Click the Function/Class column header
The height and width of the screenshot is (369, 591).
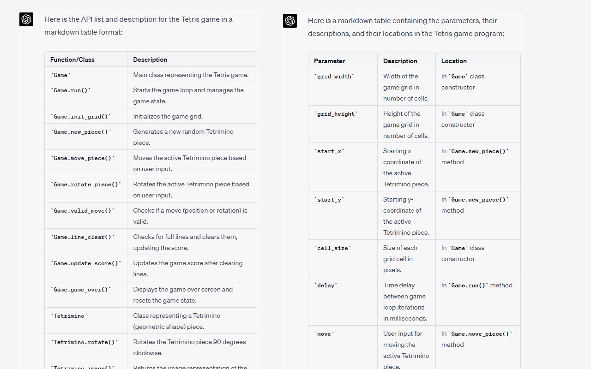point(72,60)
